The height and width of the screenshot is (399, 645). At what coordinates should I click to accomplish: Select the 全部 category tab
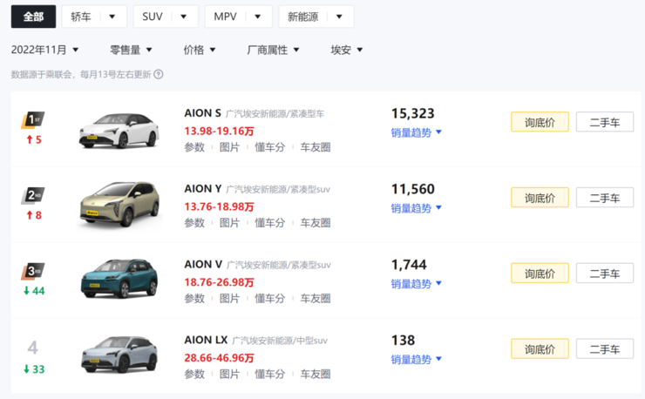[33, 17]
